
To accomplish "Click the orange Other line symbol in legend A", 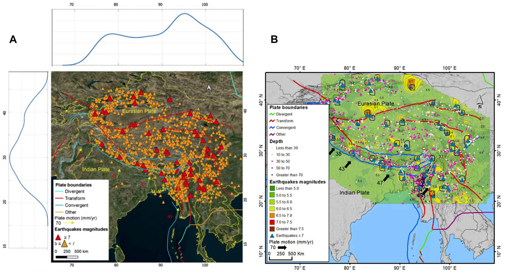I will click(59, 212).
